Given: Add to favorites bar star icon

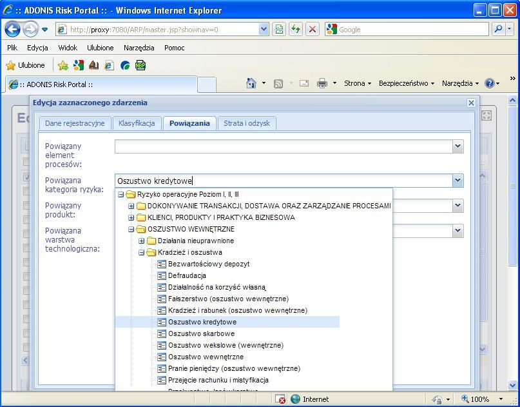Looking at the screenshot, I should (x=63, y=65).
